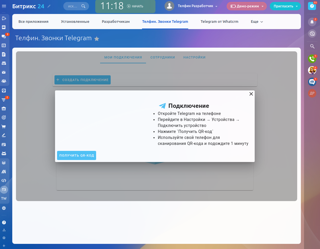The image size is (320, 249).
Task: Open the documents sidebar icon
Action: click(x=4, y=54)
